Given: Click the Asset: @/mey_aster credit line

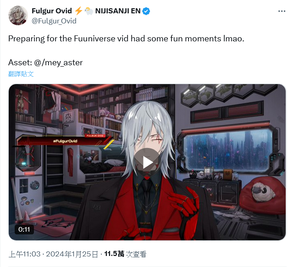Looking at the screenshot, I should pos(45,62).
